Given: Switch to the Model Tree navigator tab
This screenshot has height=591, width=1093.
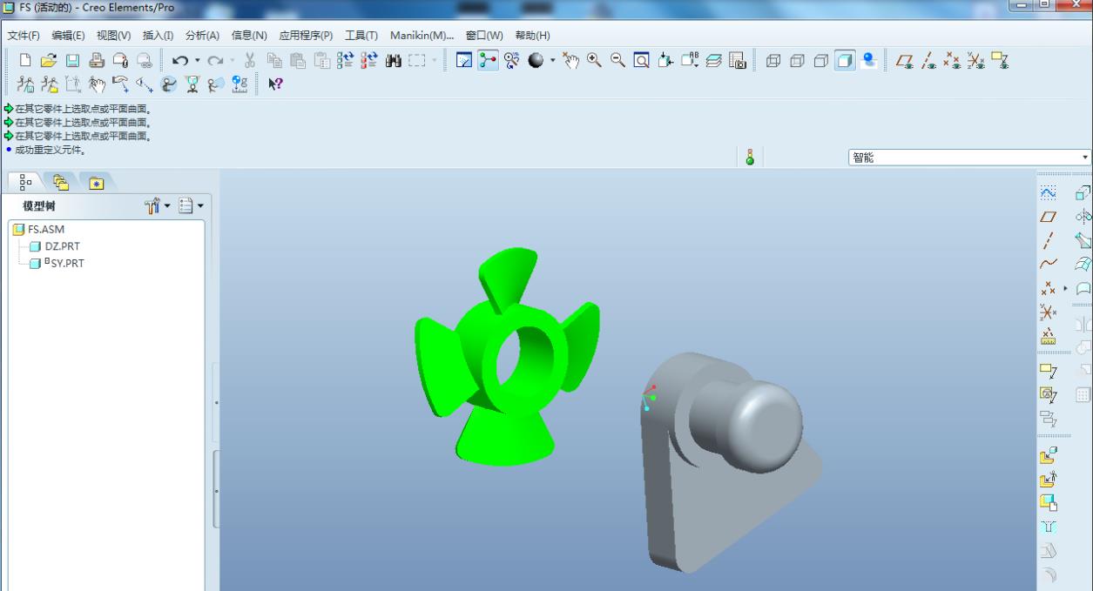Looking at the screenshot, I should [26, 182].
